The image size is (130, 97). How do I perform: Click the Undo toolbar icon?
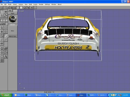coord(2,8)
